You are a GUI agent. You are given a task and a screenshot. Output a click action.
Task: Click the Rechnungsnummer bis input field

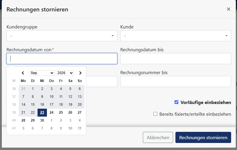pos(176,81)
